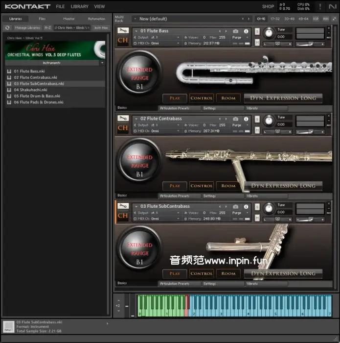Open the LIBRARY menu

(79, 6)
